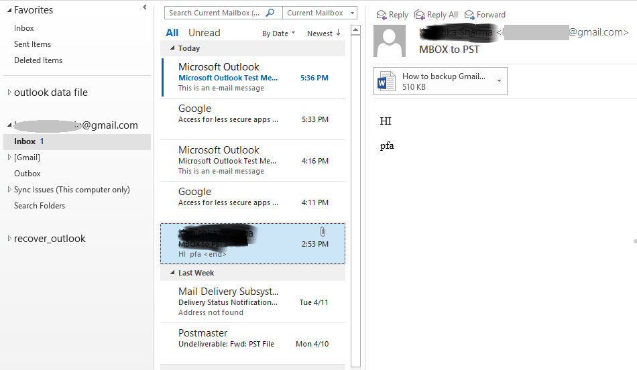Open Deleted Items in Favorites
This screenshot has width=637, height=370.
[38, 60]
